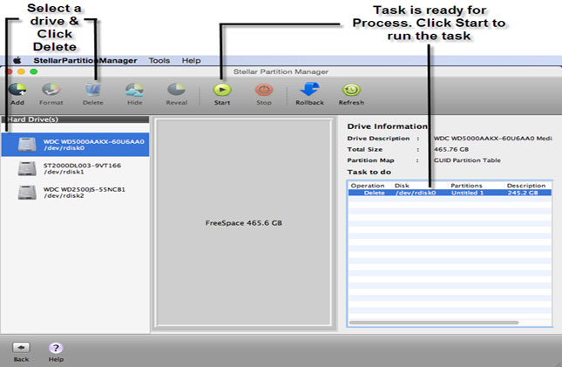Click the Operation column header
The width and height of the screenshot is (562, 367).
(368, 186)
